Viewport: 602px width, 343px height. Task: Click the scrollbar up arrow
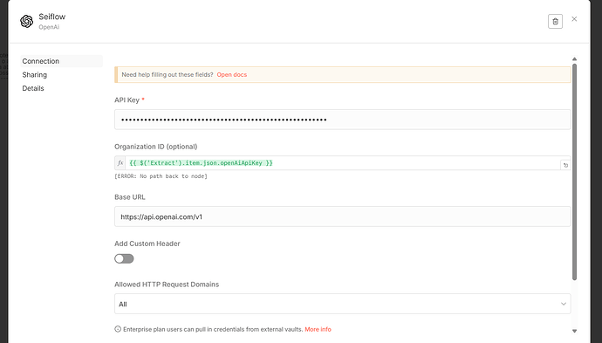(x=574, y=59)
